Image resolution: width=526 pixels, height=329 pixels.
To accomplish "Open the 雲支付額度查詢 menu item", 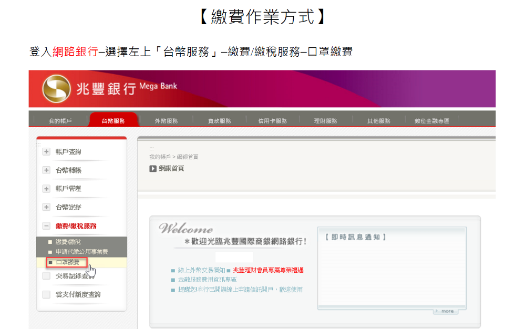I will (78, 294).
